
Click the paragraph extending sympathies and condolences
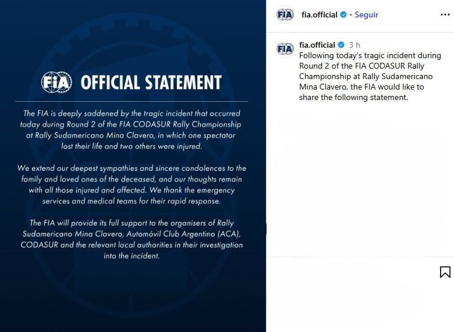tap(131, 184)
